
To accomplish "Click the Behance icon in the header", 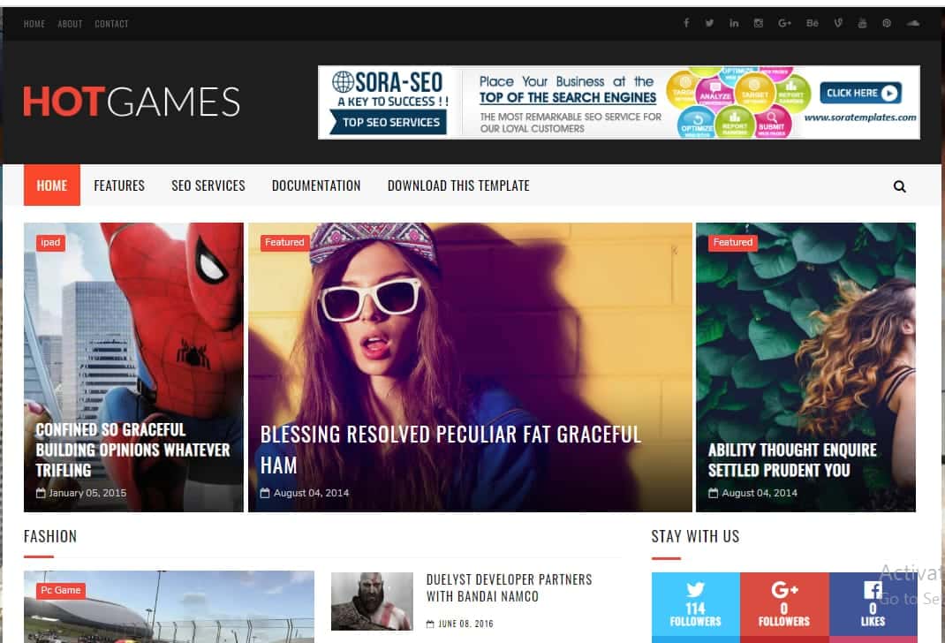I will (813, 23).
